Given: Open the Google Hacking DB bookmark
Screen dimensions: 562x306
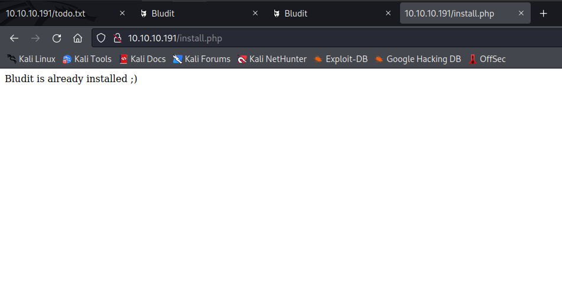Looking at the screenshot, I should pyautogui.click(x=418, y=59).
